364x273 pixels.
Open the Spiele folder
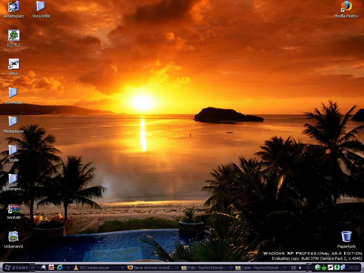click(x=14, y=151)
